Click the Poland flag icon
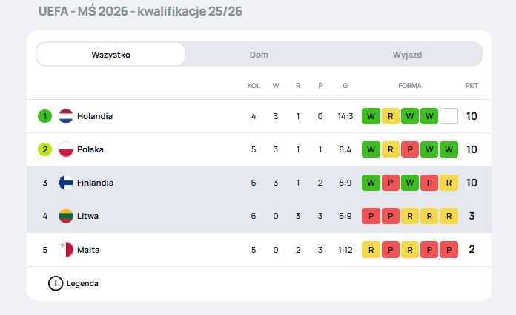This screenshot has height=315, width=516. coord(65,149)
